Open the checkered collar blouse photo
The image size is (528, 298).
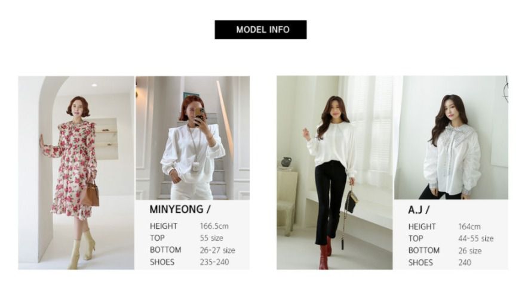point(451,138)
